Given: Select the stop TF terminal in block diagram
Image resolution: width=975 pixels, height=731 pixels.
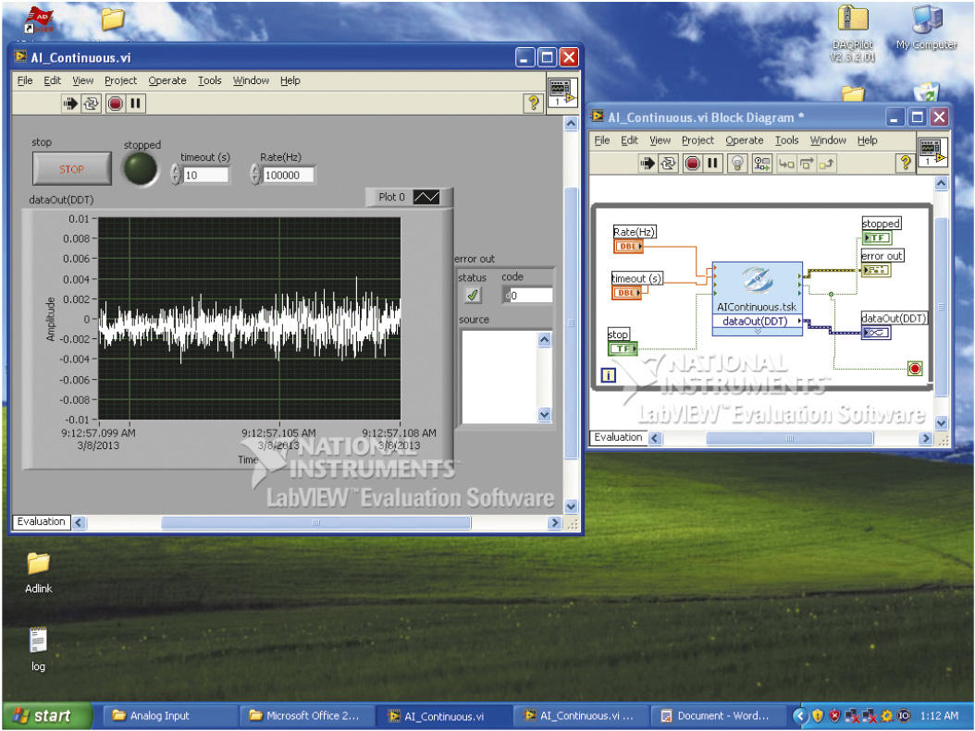Looking at the screenshot, I should [x=623, y=348].
